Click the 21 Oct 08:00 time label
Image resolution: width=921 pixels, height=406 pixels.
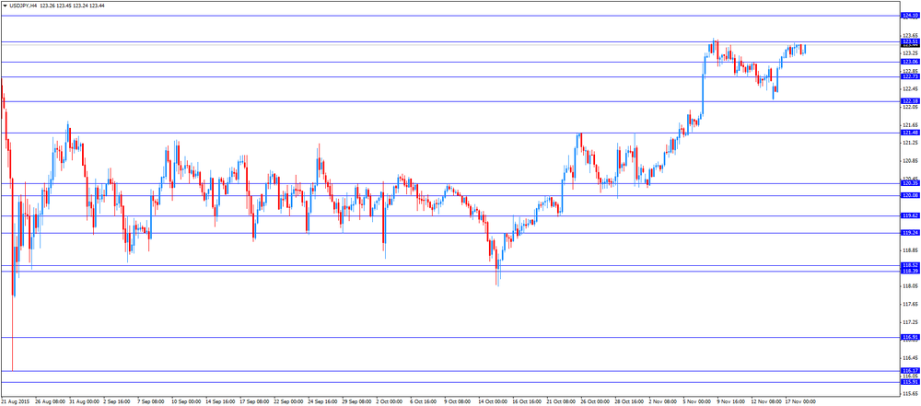click(561, 402)
